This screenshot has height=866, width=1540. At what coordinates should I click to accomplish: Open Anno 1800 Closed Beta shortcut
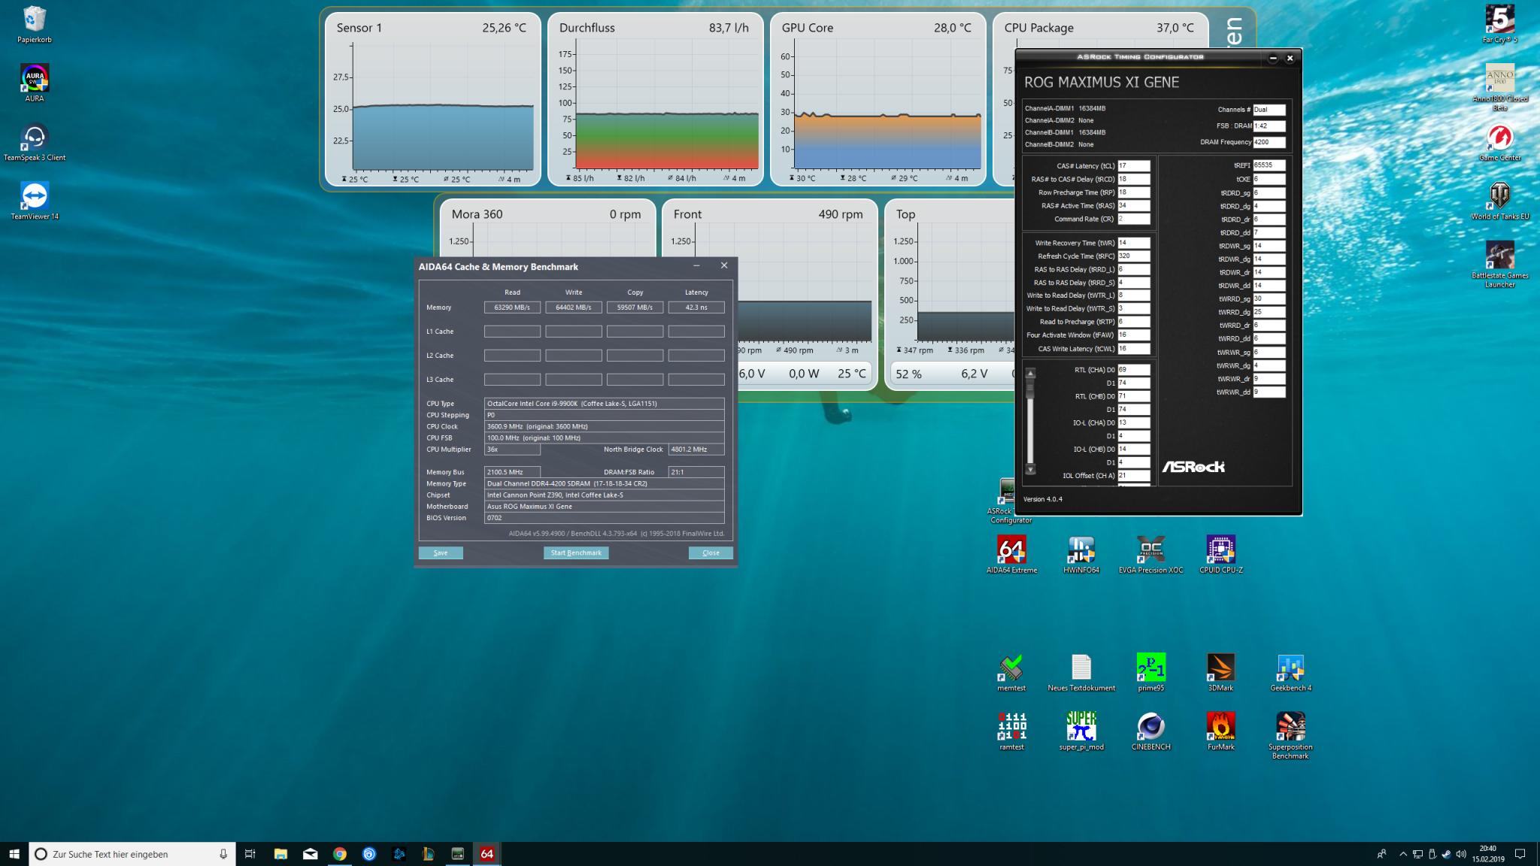[x=1499, y=86]
